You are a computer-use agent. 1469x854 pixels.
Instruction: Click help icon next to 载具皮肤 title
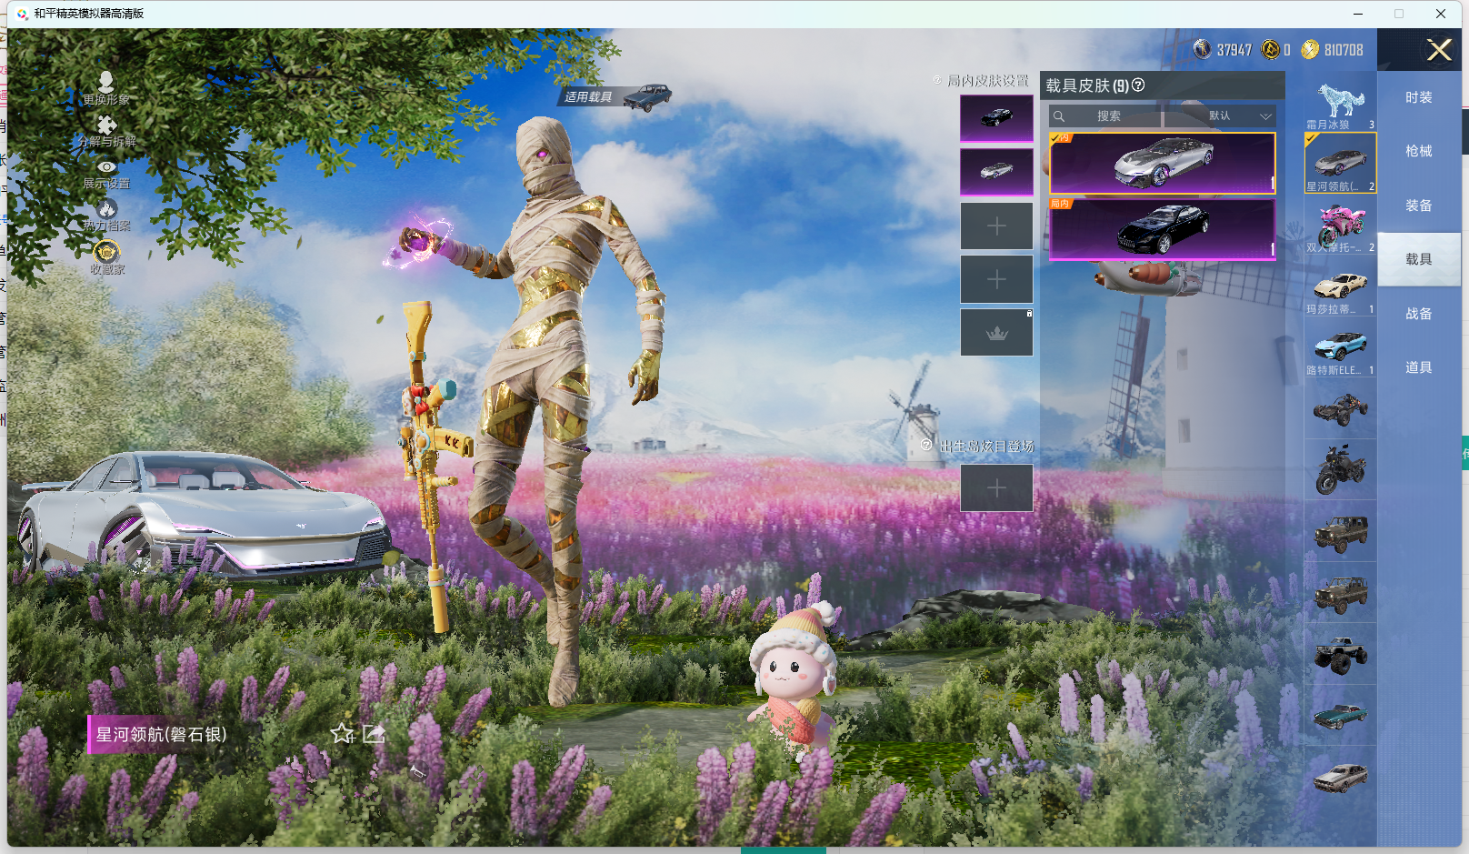(x=1138, y=85)
